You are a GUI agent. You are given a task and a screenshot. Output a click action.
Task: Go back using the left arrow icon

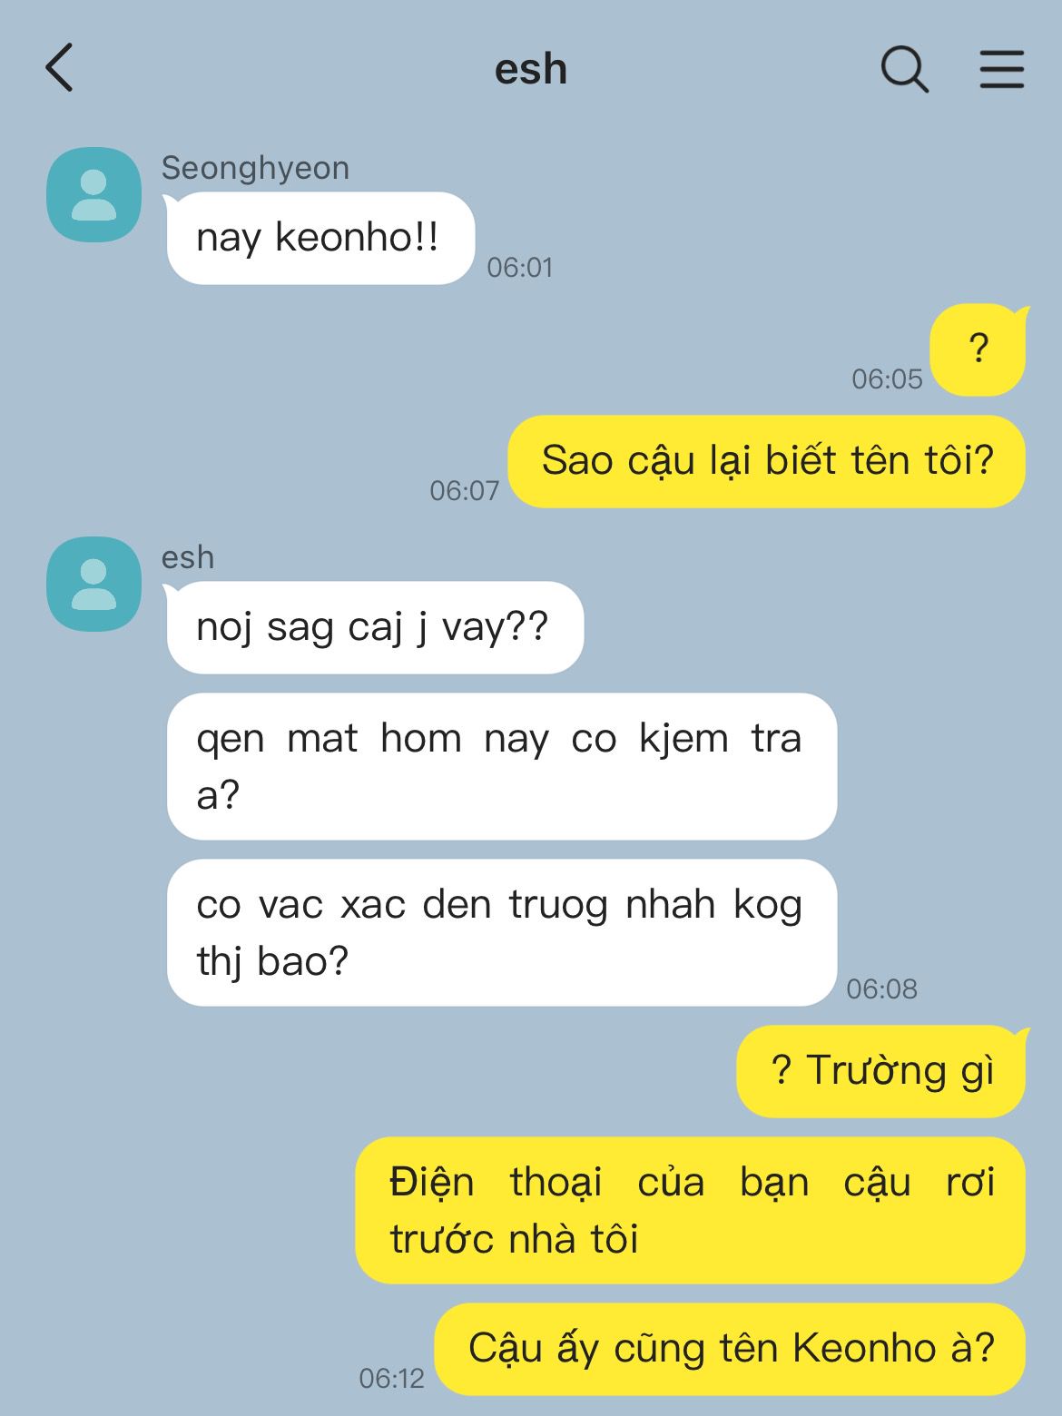tap(59, 68)
